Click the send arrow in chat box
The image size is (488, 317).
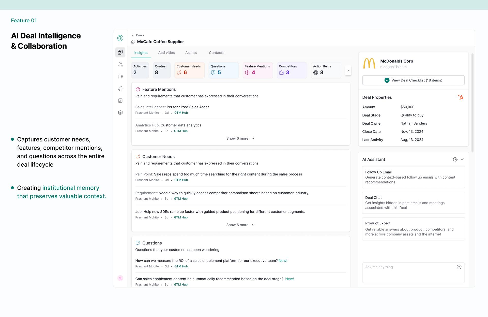tap(459, 267)
